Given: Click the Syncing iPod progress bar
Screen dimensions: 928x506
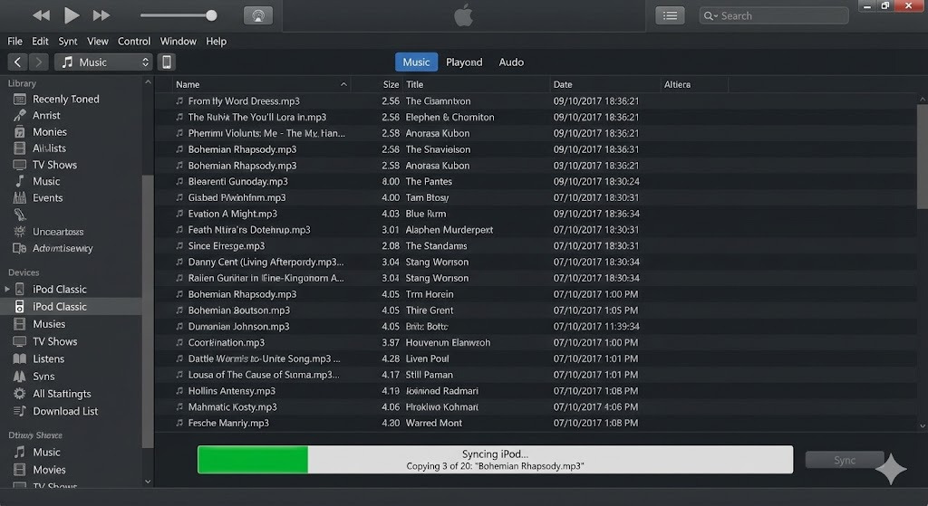Looking at the screenshot, I should 496,459.
